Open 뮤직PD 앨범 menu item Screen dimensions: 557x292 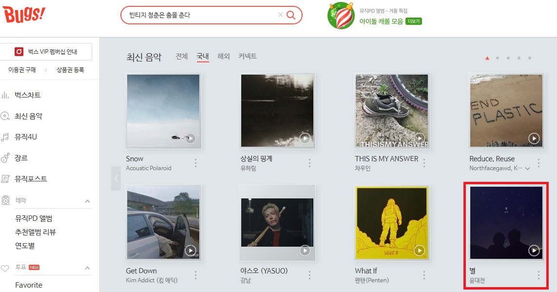coord(34,218)
